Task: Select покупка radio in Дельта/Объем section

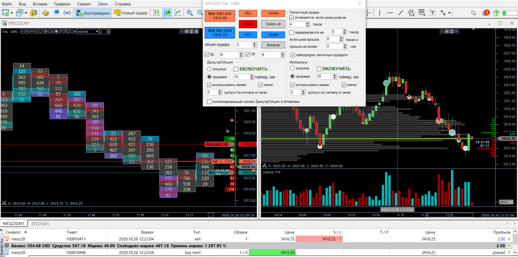Action: coord(209,69)
